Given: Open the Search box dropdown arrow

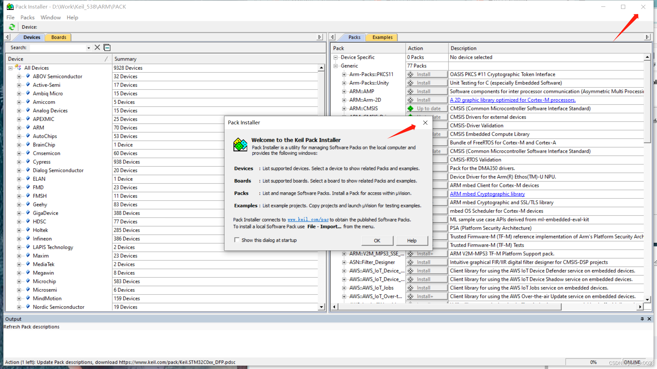Looking at the screenshot, I should click(x=88, y=48).
